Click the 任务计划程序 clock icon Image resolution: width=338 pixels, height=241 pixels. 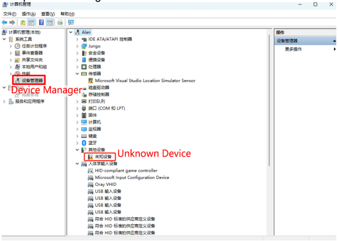[17, 46]
